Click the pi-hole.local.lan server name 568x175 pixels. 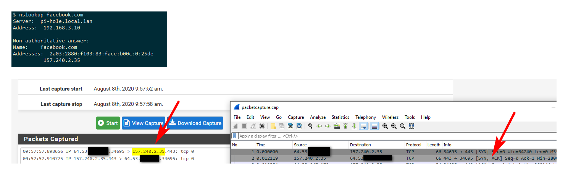tap(66, 21)
